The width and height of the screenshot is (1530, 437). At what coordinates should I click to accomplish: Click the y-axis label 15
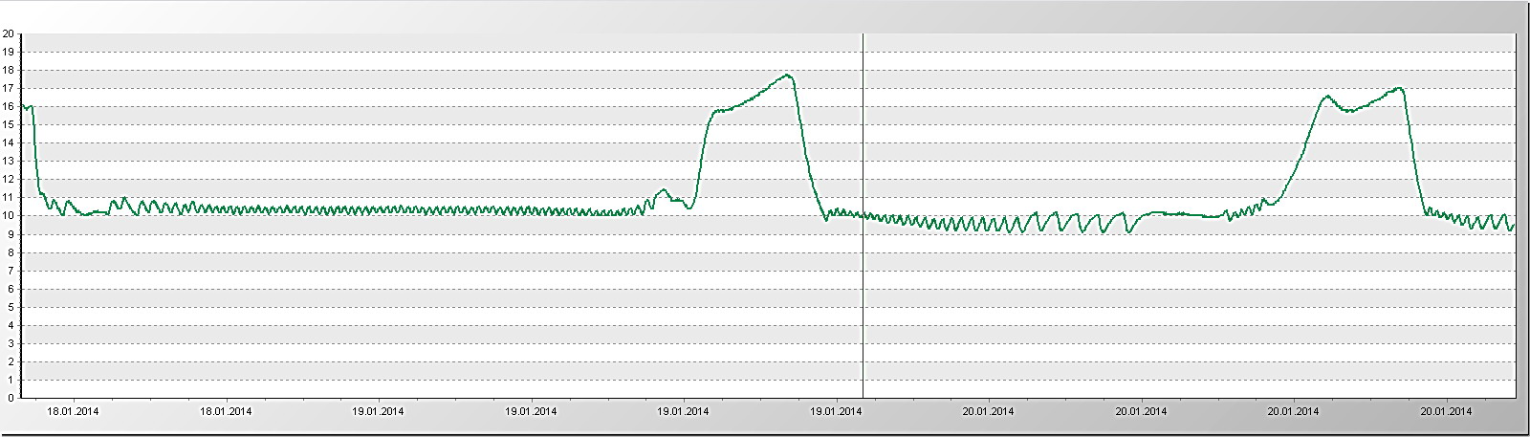8,124
